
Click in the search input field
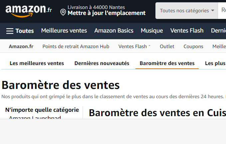222,11
